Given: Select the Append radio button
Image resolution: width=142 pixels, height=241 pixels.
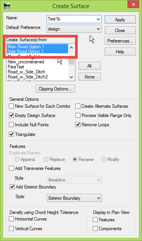Looking at the screenshot, I should 17,160.
